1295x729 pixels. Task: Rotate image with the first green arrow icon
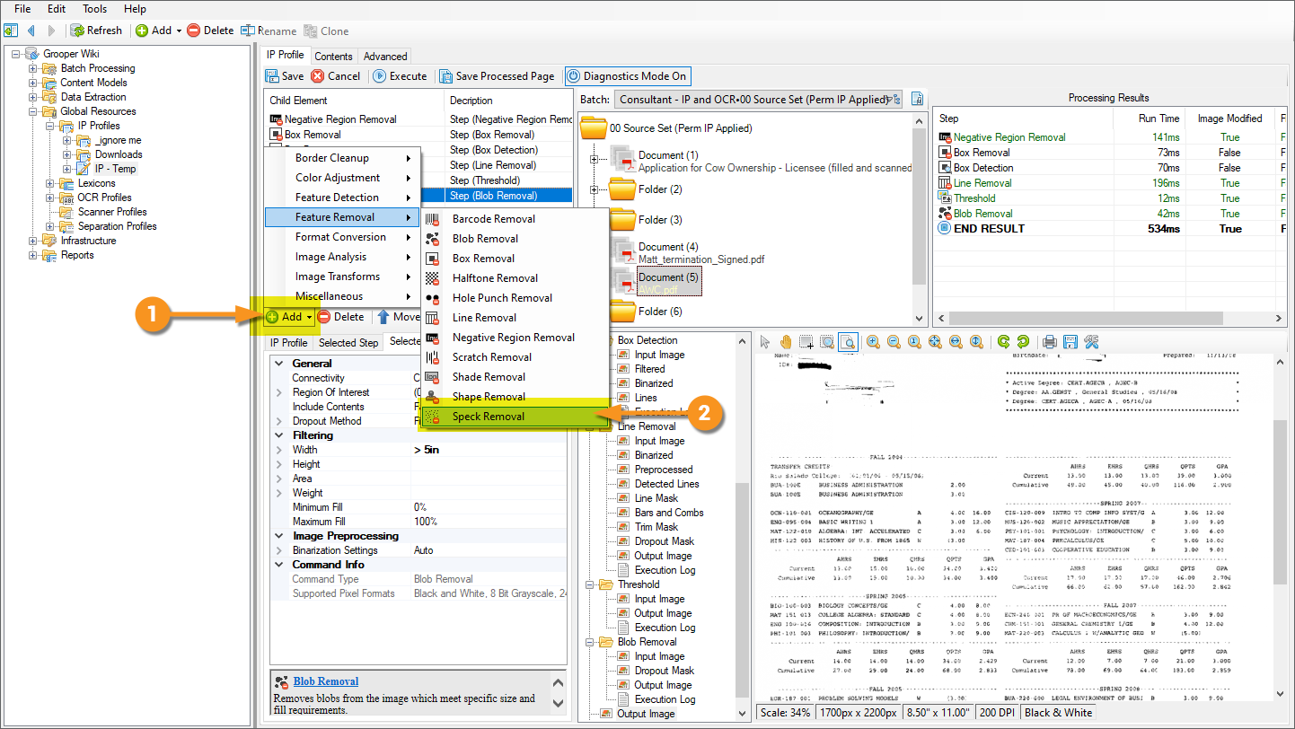pyautogui.click(x=1003, y=341)
